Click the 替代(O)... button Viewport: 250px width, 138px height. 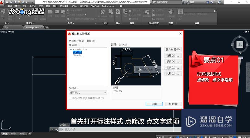pos(173,67)
